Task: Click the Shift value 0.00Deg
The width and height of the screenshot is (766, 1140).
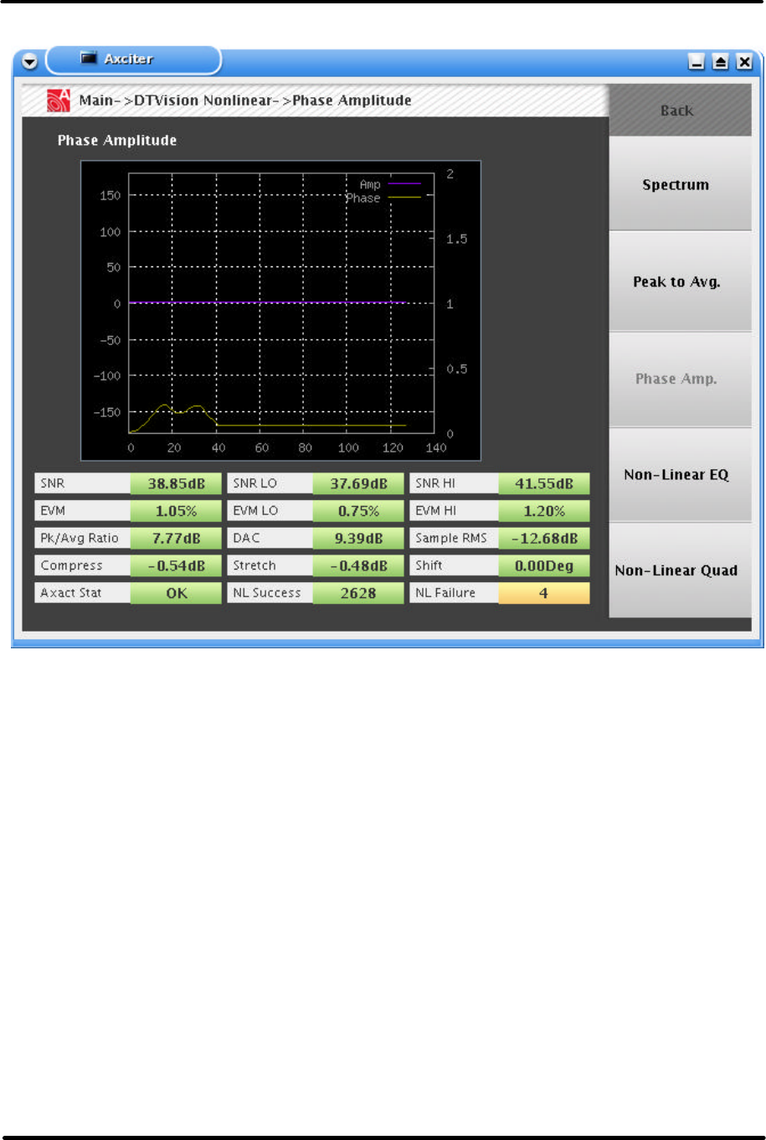Action: click(x=544, y=565)
